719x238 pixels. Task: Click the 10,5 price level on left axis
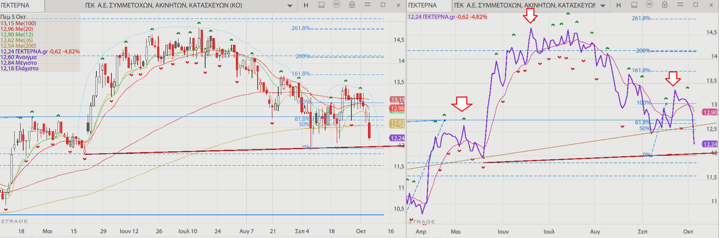(399, 209)
